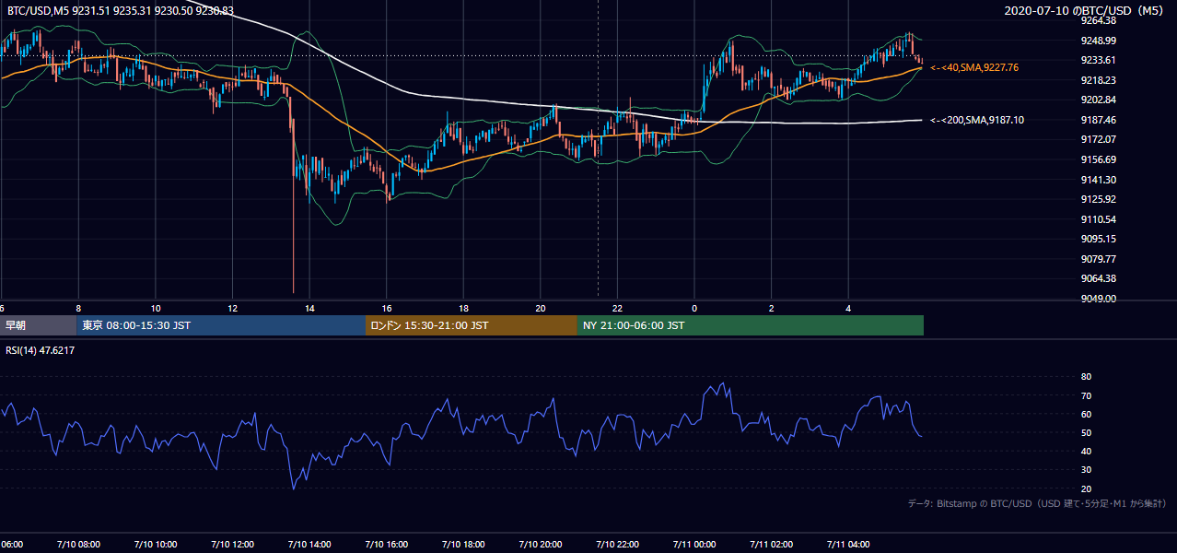Screen dimensions: 1177x553
Task: Click the 早朝 session bar
Action: [39, 325]
